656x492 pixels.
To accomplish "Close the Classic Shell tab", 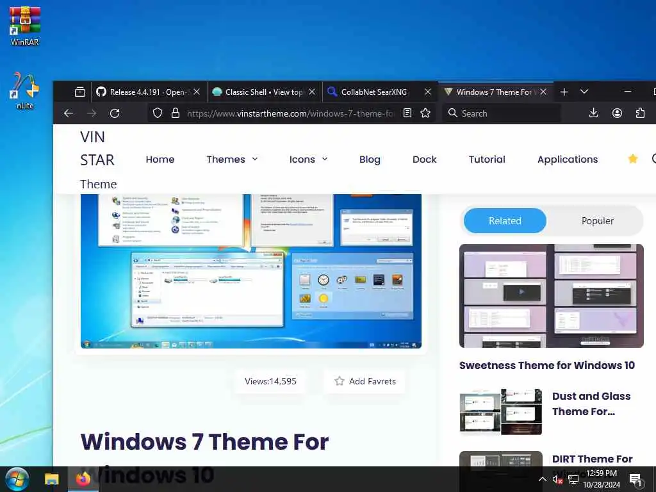I will coord(312,92).
